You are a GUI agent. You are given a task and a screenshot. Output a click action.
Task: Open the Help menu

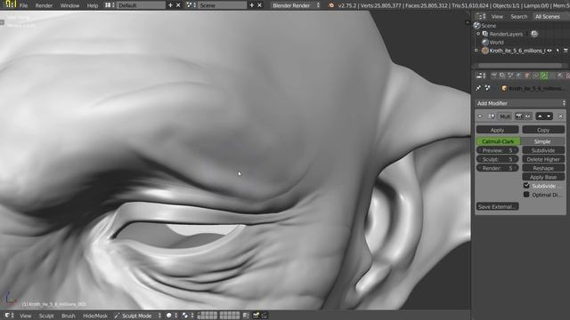point(93,5)
